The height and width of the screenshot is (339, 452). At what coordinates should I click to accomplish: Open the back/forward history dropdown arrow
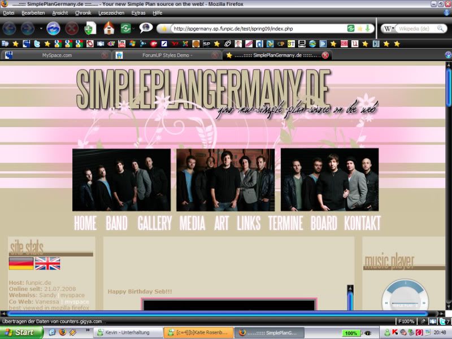[41, 29]
